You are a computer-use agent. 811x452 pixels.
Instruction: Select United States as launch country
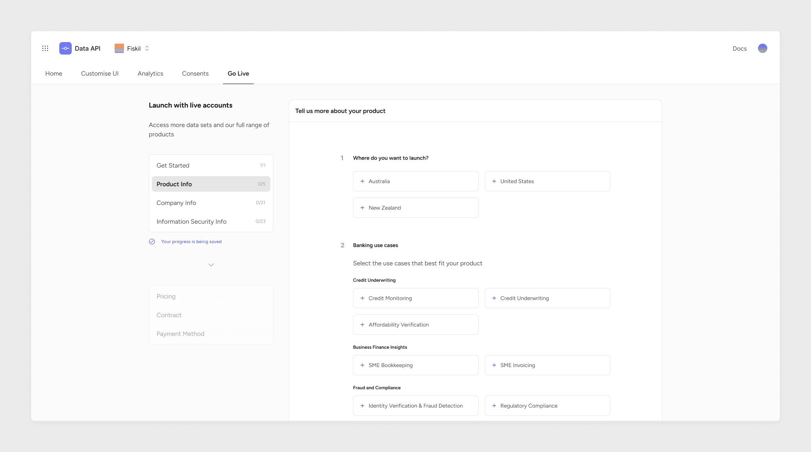coord(547,181)
